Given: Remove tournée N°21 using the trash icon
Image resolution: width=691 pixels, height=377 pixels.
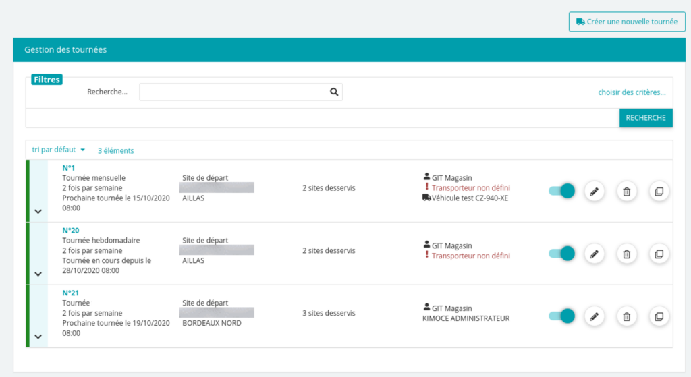Looking at the screenshot, I should pos(626,316).
